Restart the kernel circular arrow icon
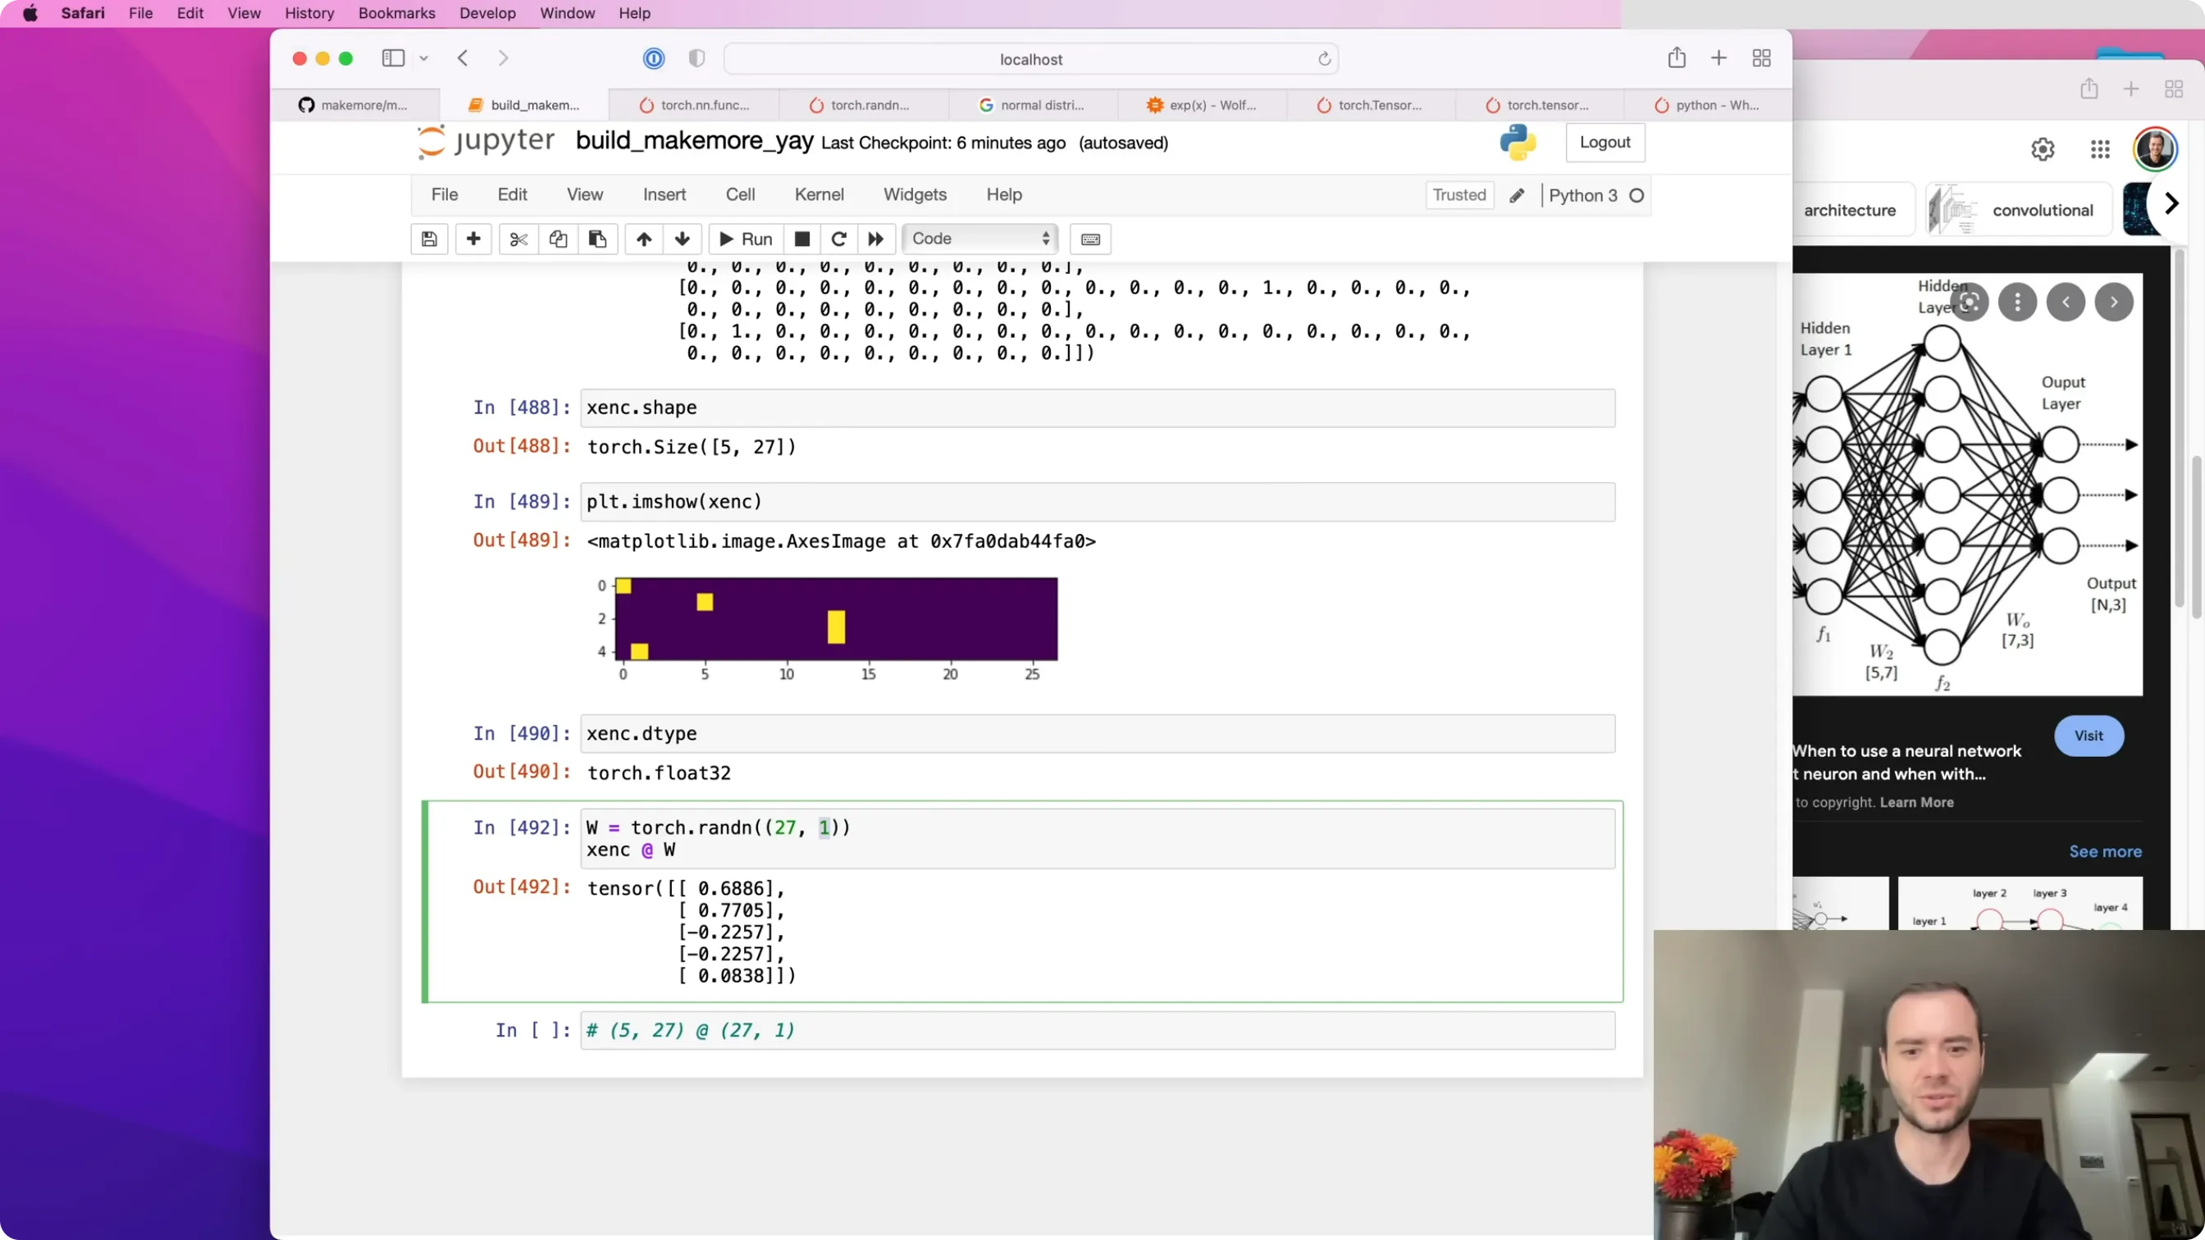Screen dimensions: 2205x1240 (x=839, y=239)
